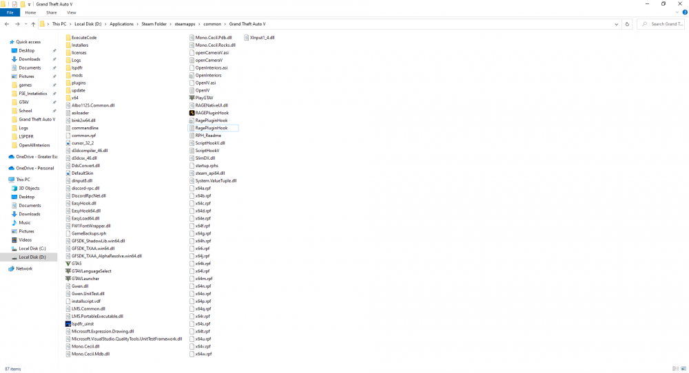Open Videos under This PC
This screenshot has height=373, width=689.
[25, 240]
